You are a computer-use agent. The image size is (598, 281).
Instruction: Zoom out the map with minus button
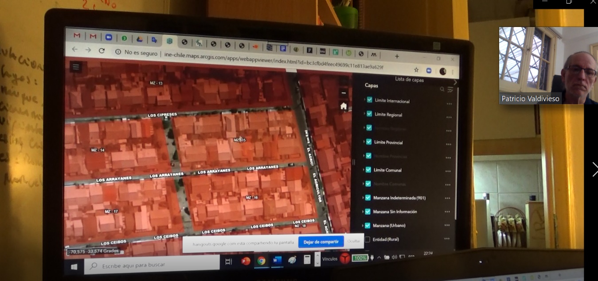click(343, 93)
